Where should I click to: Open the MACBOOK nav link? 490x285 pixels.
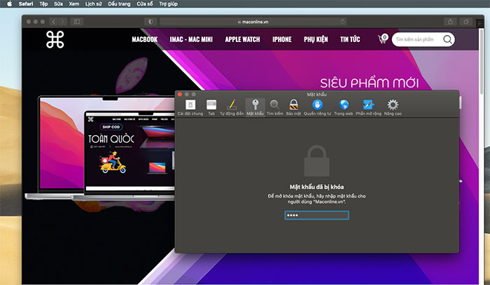click(x=145, y=39)
